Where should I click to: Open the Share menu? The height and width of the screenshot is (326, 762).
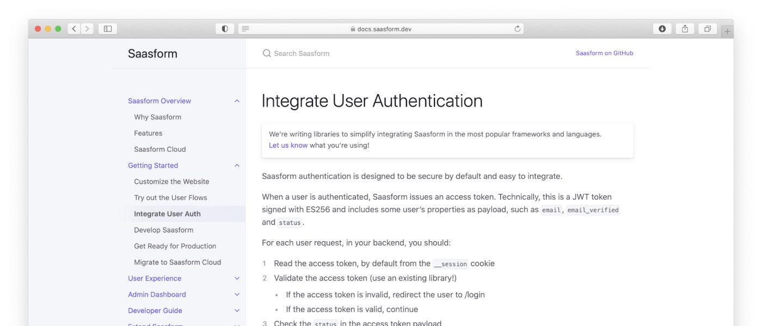coord(685,29)
